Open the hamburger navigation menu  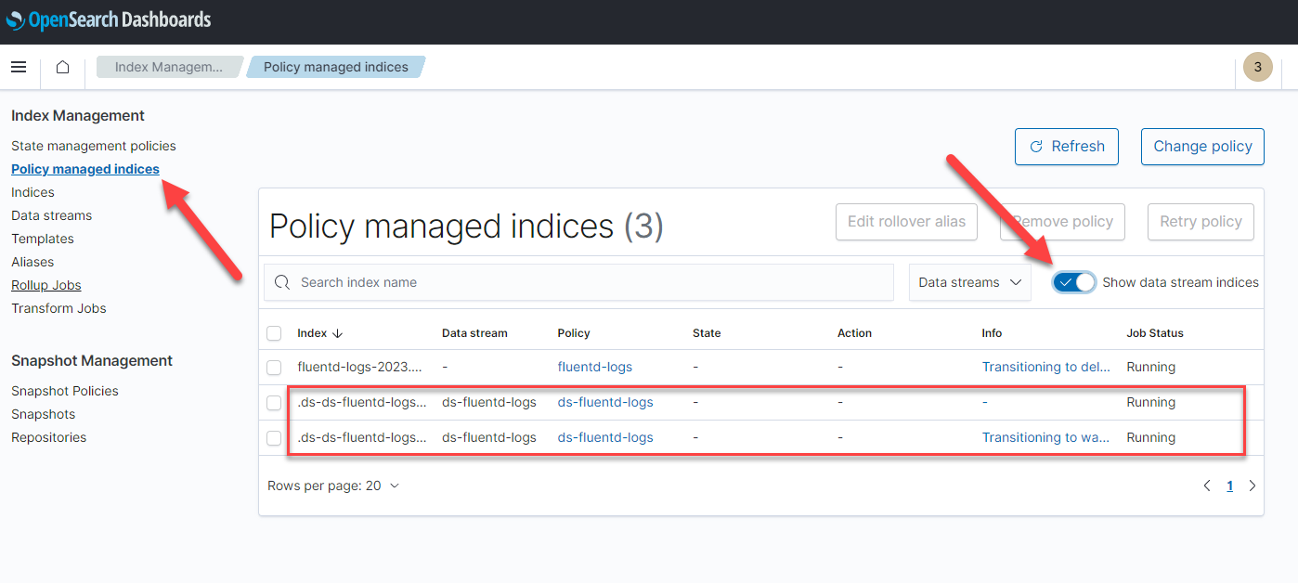tap(19, 67)
